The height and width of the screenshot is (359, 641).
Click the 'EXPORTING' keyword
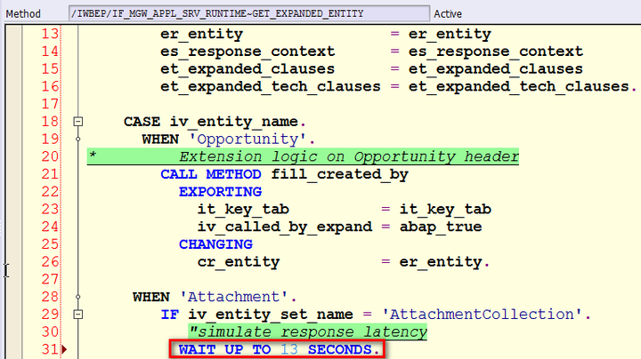pyautogui.click(x=221, y=192)
